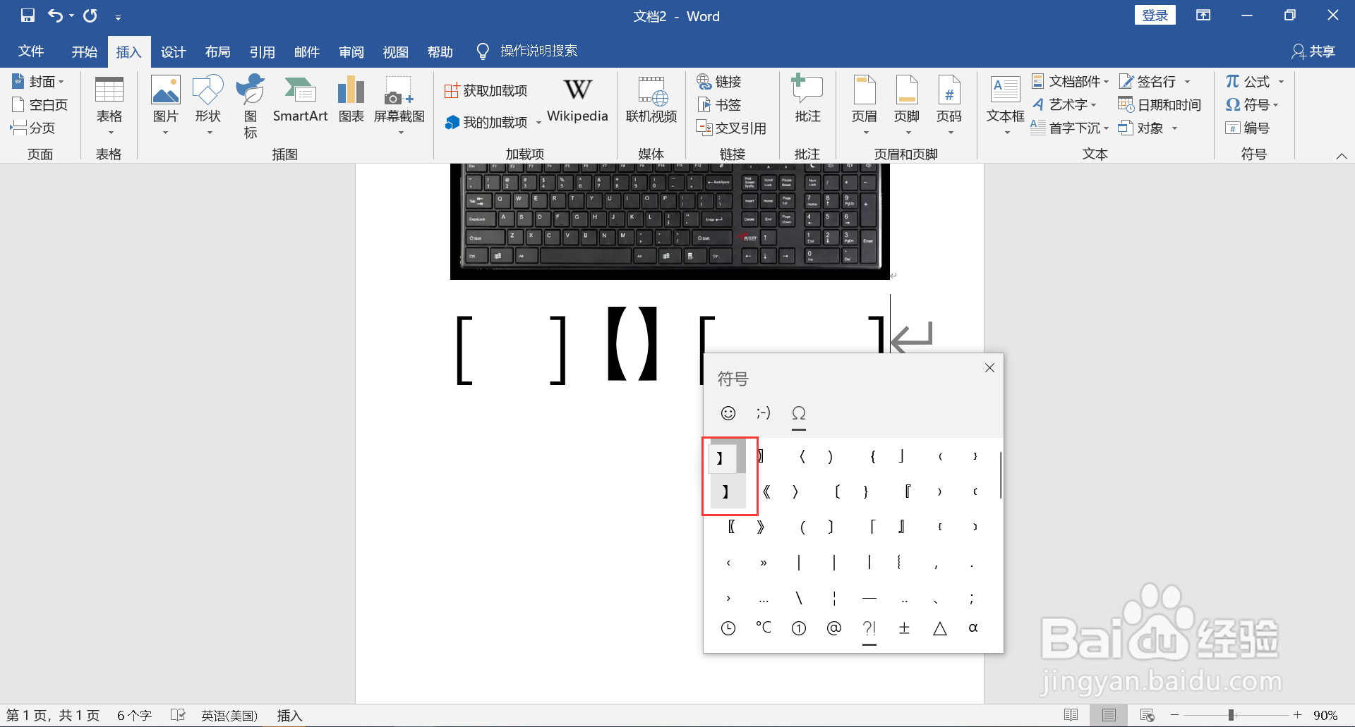The width and height of the screenshot is (1355, 727).
Task: Expand the Document Parts (文档部件) dropdown
Action: tap(1106, 82)
